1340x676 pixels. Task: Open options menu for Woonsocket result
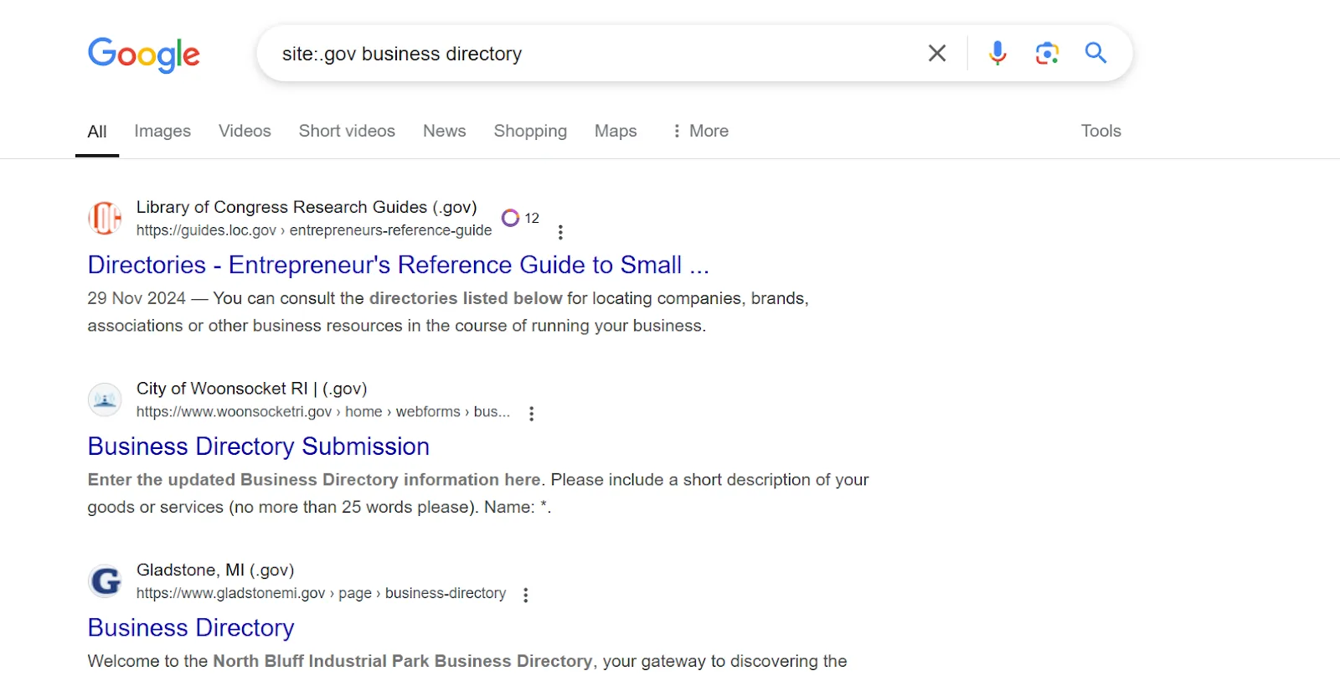pos(531,413)
